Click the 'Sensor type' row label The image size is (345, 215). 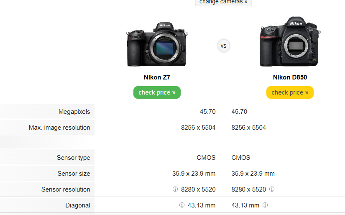tap(73, 158)
